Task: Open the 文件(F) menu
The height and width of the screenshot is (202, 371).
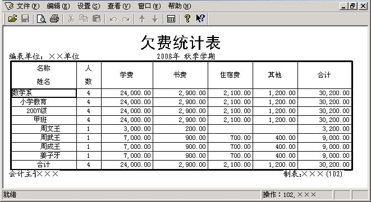Action: (28, 6)
